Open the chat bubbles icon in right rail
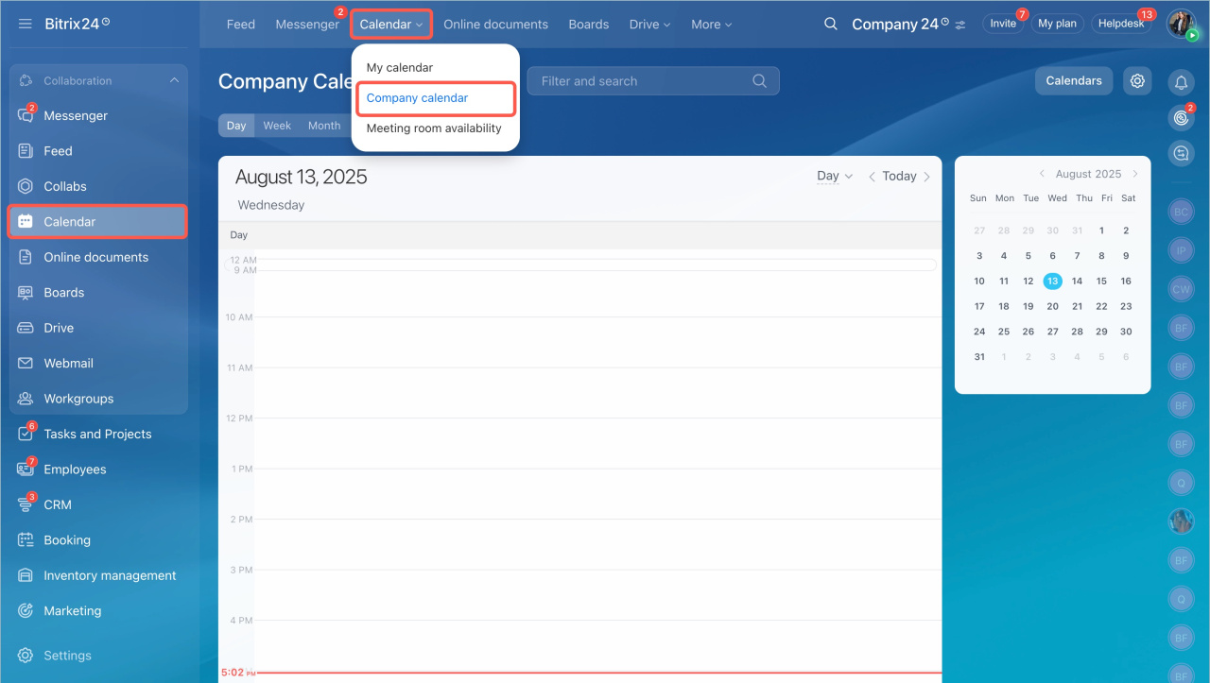The height and width of the screenshot is (683, 1210). click(x=1181, y=153)
